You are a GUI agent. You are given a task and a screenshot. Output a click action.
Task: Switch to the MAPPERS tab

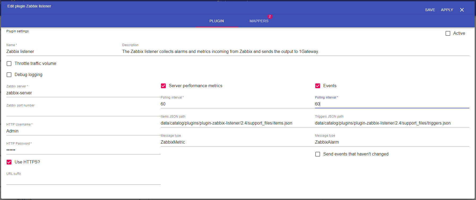259,21
